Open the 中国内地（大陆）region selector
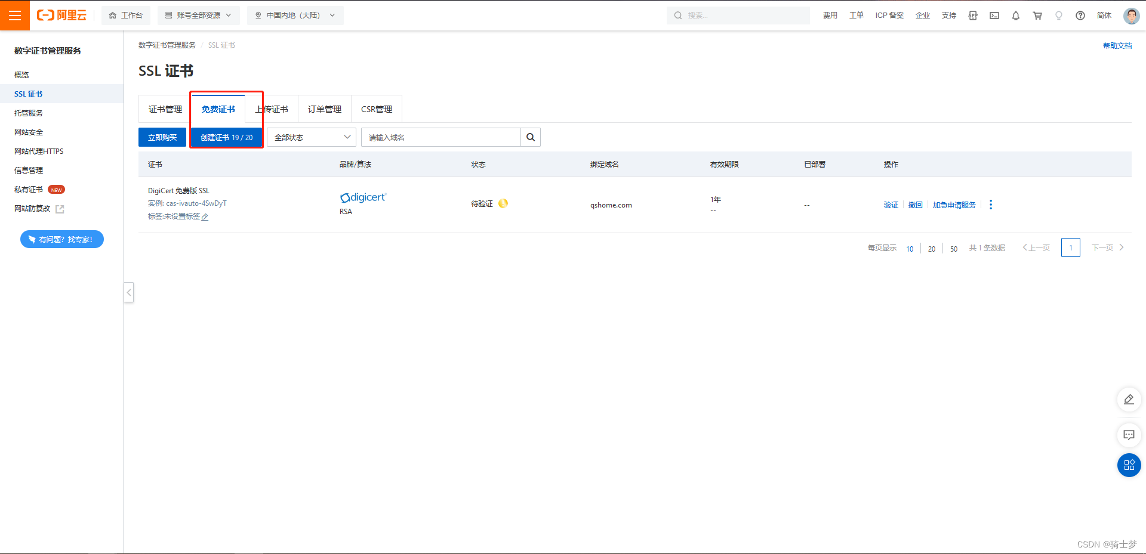 tap(294, 15)
